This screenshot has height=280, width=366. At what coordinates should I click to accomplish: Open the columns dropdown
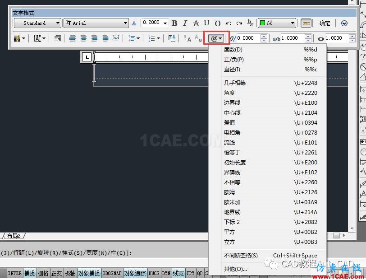tap(19, 38)
